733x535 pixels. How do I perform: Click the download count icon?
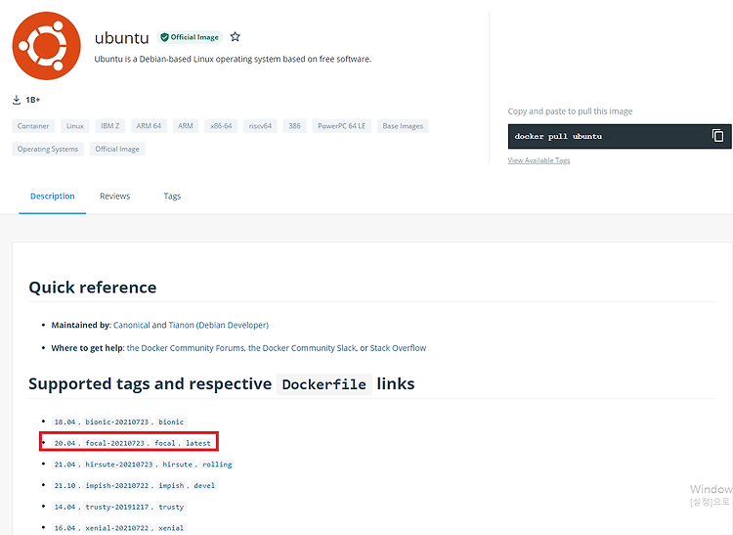click(17, 100)
